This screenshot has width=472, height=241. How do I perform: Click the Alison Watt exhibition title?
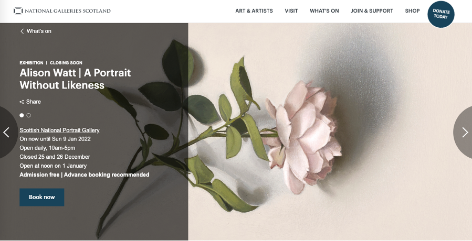[75, 79]
